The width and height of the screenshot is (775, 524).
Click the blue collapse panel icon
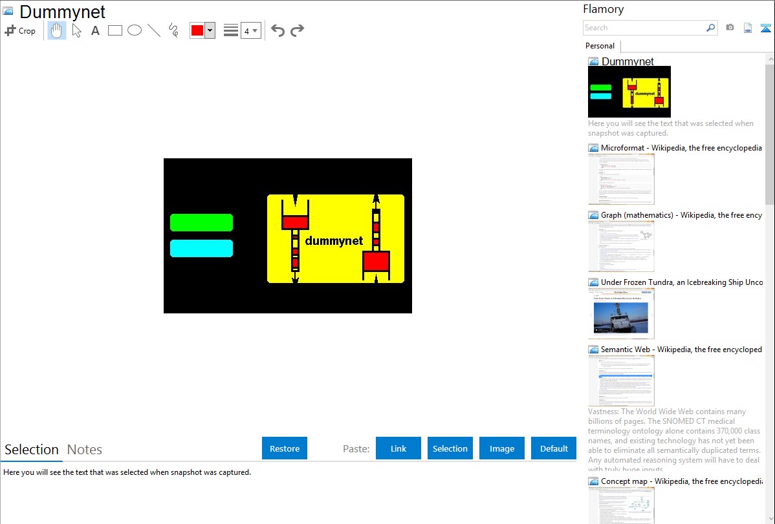point(765,28)
